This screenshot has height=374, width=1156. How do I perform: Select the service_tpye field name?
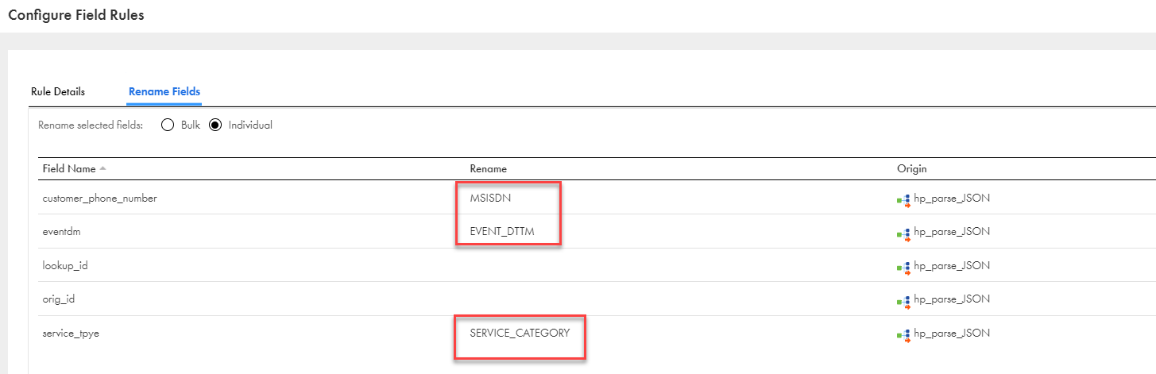tap(71, 334)
